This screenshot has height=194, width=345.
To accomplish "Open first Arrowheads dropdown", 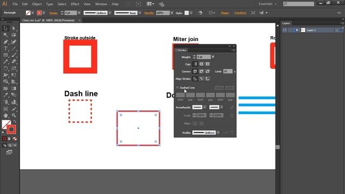I will click(205, 107).
